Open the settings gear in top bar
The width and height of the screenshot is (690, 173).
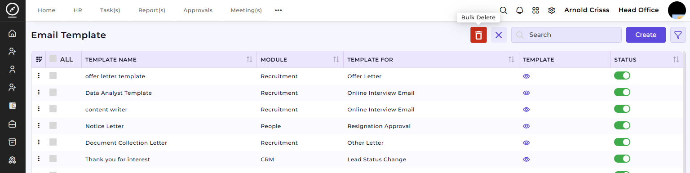pyautogui.click(x=552, y=10)
